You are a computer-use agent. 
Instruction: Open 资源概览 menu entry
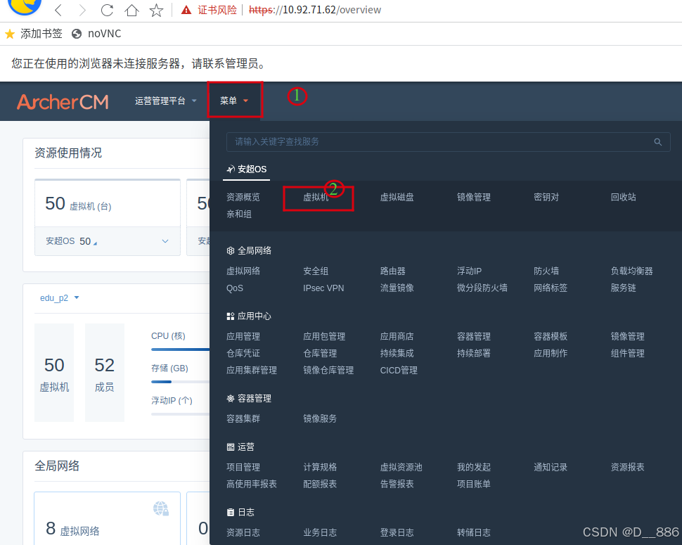coord(243,197)
